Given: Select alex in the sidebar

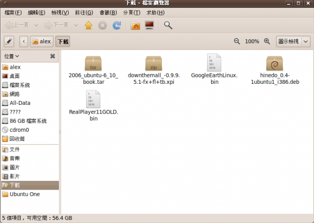Looking at the screenshot, I should pyautogui.click(x=30, y=67).
